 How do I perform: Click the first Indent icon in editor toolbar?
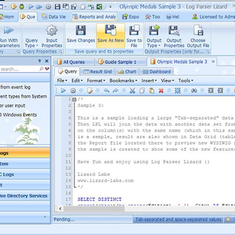(211, 91)
